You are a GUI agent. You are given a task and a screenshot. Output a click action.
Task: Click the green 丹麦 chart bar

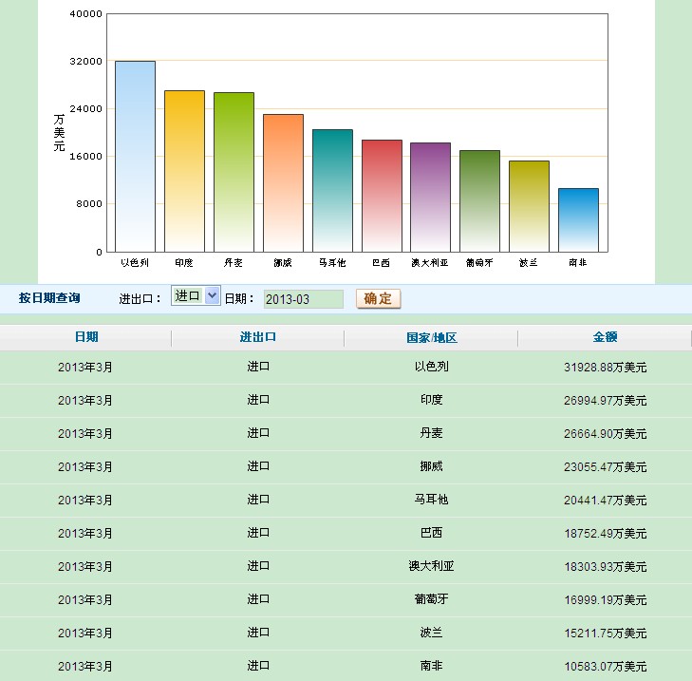[x=234, y=172]
